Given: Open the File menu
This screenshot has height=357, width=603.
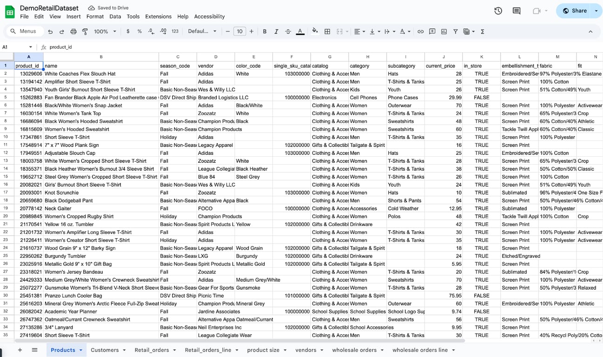Looking at the screenshot, I should coord(24,16).
